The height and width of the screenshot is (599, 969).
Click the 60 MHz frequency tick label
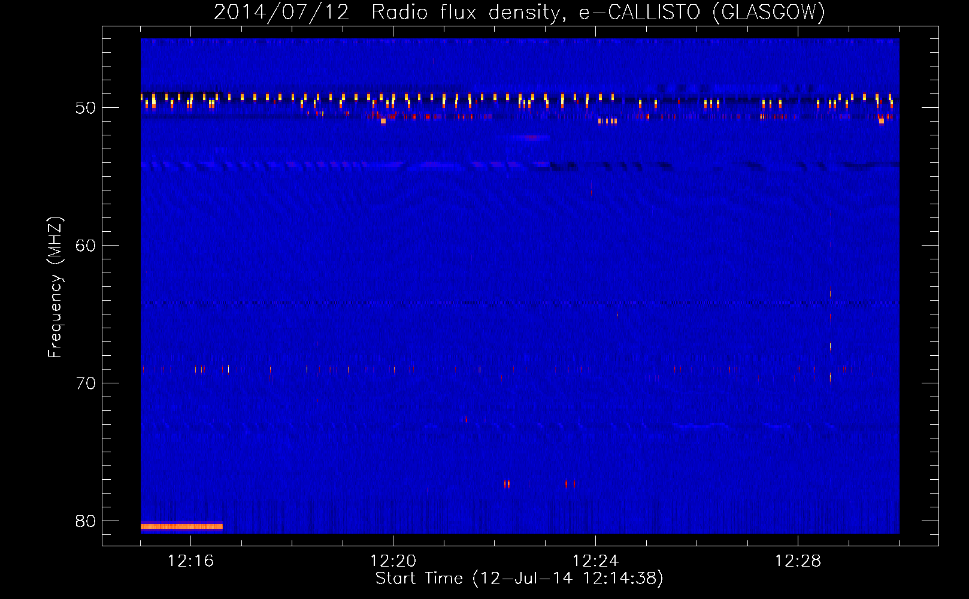pos(86,246)
